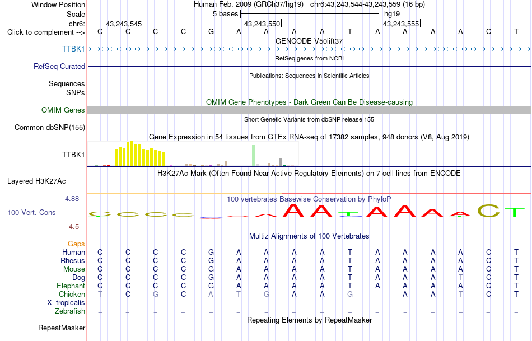Click 'Short Genetic Variants from dbSNP' title

point(309,119)
